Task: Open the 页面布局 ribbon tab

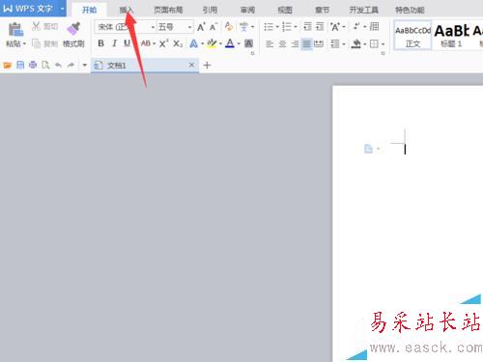Action: click(x=168, y=10)
